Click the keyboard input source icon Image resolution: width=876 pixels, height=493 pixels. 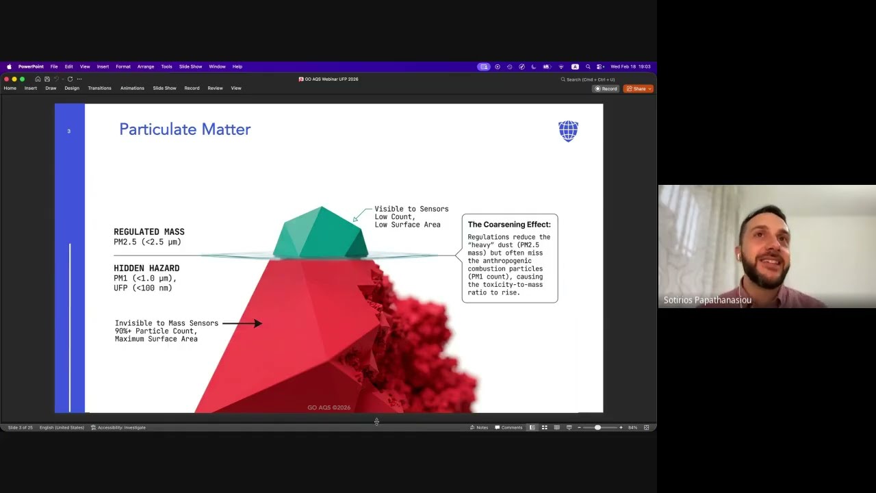coord(575,66)
